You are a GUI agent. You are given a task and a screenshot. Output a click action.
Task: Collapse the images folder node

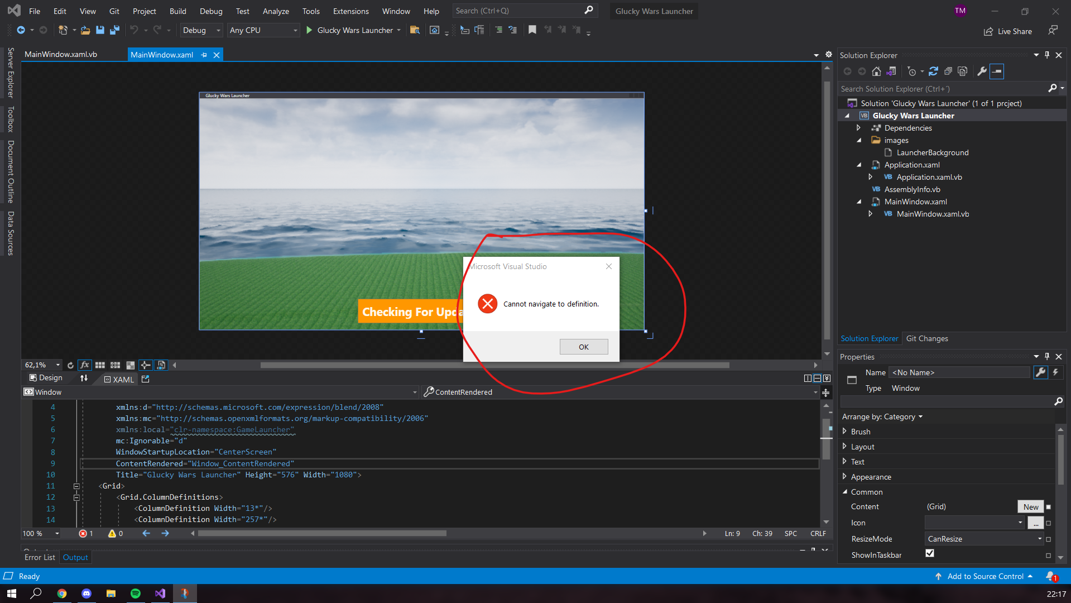pos(859,140)
